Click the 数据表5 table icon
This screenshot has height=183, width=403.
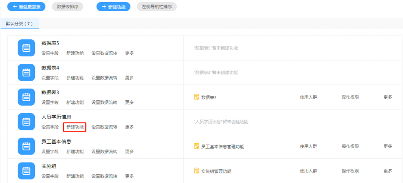[x=26, y=48]
